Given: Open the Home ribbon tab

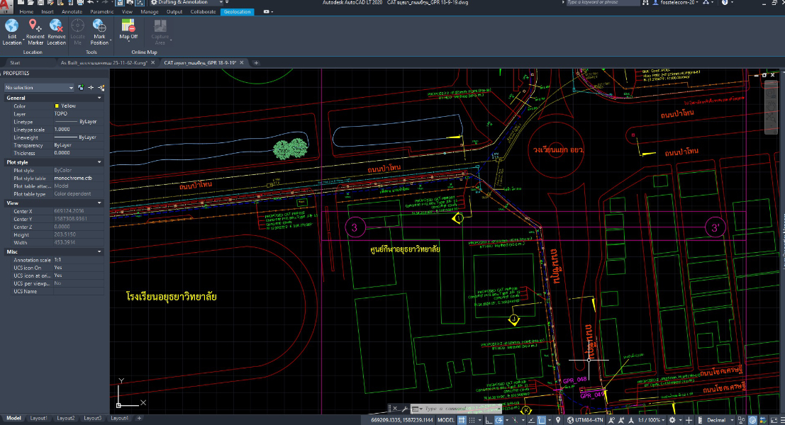Looking at the screenshot, I should (x=26, y=11).
